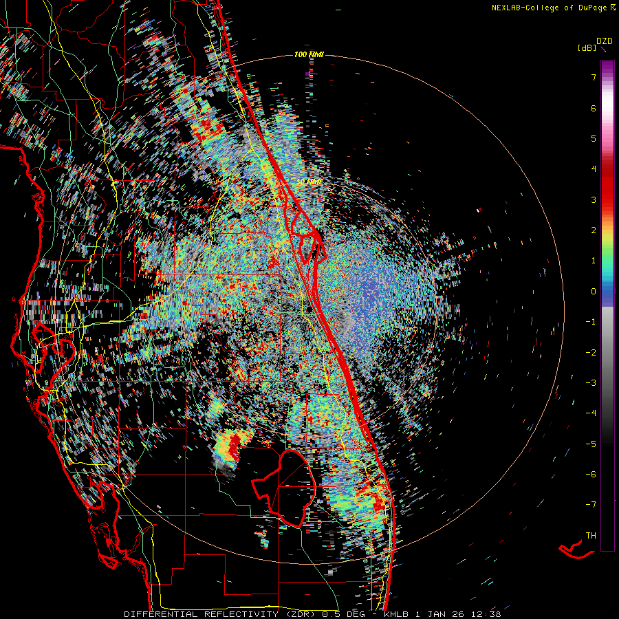Pick the "-5" tick label on scale
The image size is (619, 619).
click(591, 444)
